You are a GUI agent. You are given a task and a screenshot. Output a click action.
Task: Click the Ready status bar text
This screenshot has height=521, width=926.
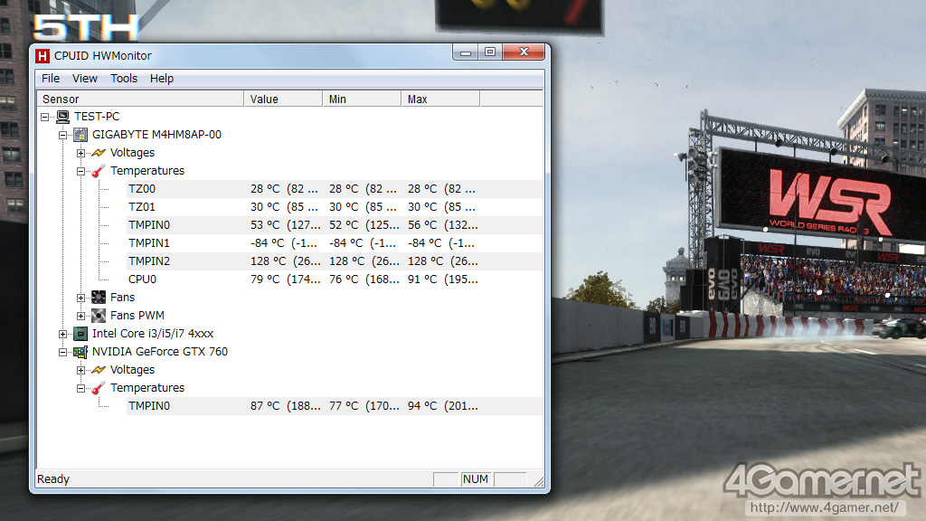[x=53, y=479]
